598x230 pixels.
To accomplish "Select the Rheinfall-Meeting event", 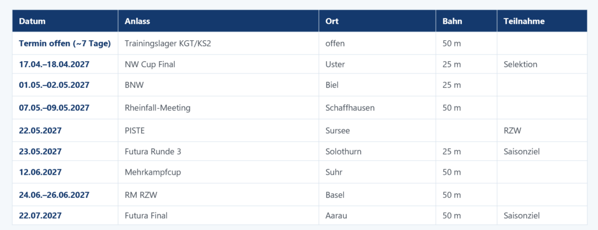I will [158, 108].
